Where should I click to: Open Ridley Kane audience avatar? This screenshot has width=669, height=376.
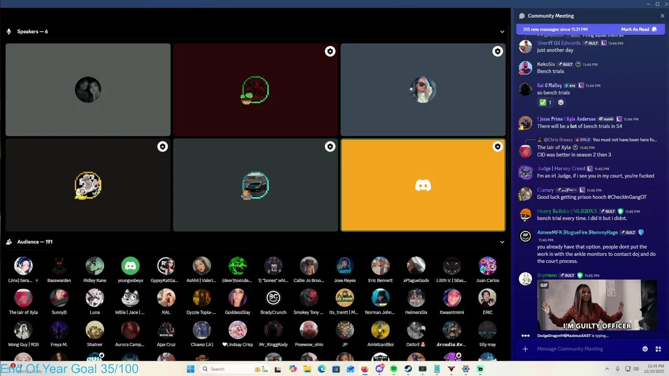click(95, 266)
